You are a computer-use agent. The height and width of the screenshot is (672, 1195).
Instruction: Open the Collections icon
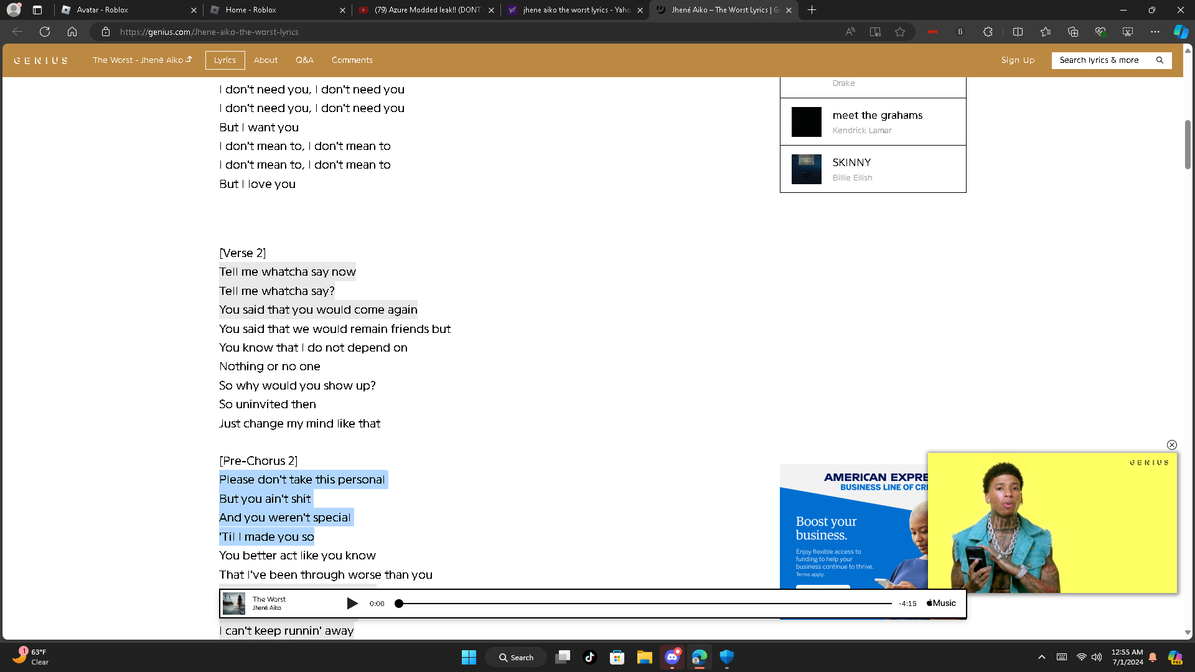point(1073,32)
